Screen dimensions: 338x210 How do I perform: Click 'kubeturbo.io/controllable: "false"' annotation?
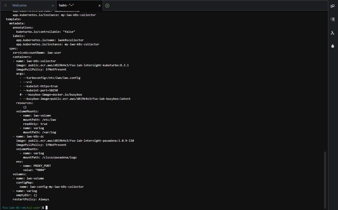point(46,32)
